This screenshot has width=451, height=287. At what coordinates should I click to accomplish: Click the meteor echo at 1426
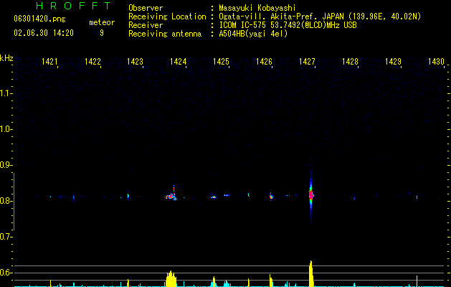click(270, 197)
